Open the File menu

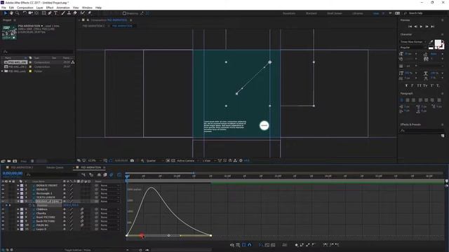click(x=4, y=8)
